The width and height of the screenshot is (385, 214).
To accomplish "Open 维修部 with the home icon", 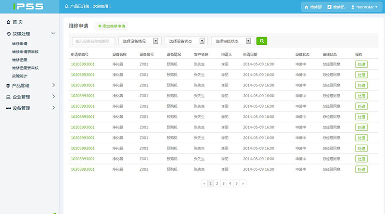I will [312, 7].
